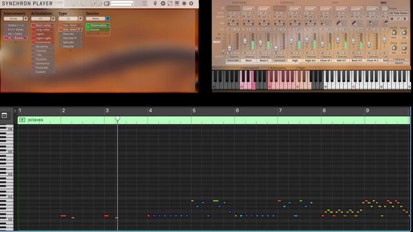Click the list view icon in Synchron Player header
413x232 pixels.
[177, 3]
